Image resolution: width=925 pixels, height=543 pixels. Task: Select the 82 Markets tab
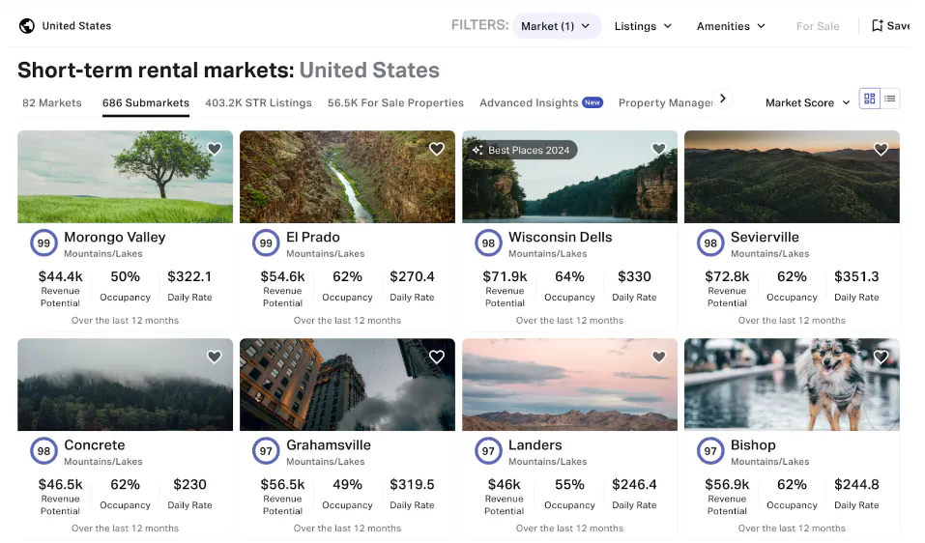tap(52, 102)
